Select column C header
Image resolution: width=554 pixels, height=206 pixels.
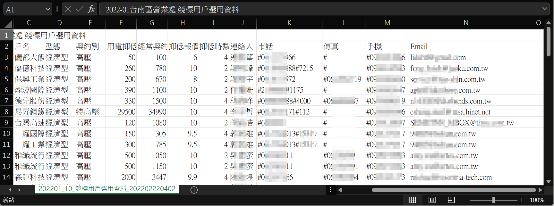29,23
